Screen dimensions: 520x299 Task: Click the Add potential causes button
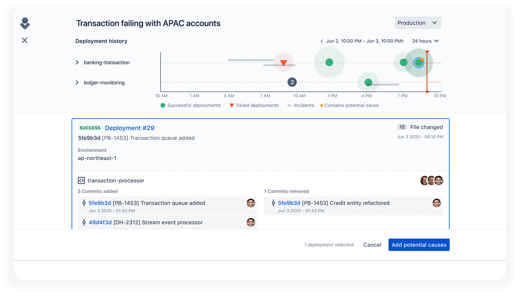click(419, 244)
